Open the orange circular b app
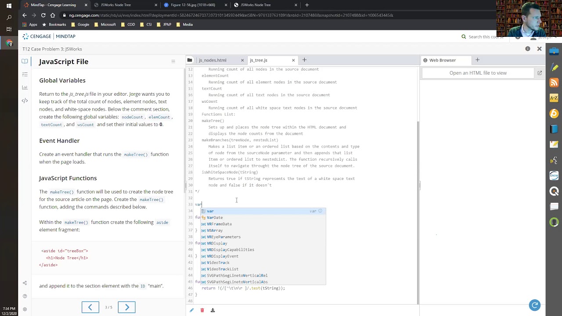This screenshot has width=562, height=316. (x=554, y=114)
